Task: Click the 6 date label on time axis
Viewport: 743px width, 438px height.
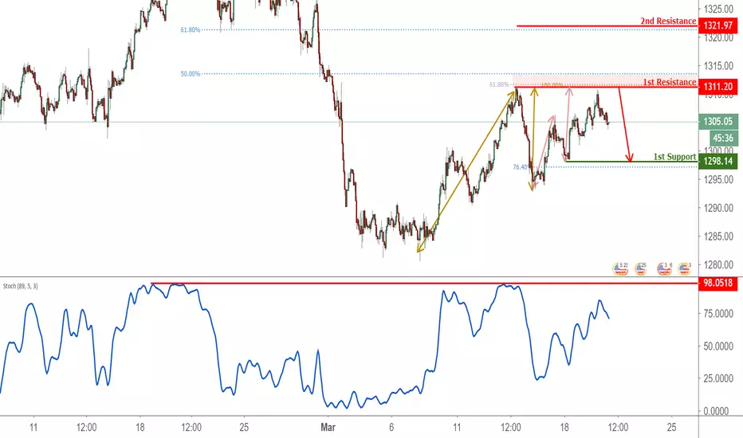Action: tap(391, 427)
